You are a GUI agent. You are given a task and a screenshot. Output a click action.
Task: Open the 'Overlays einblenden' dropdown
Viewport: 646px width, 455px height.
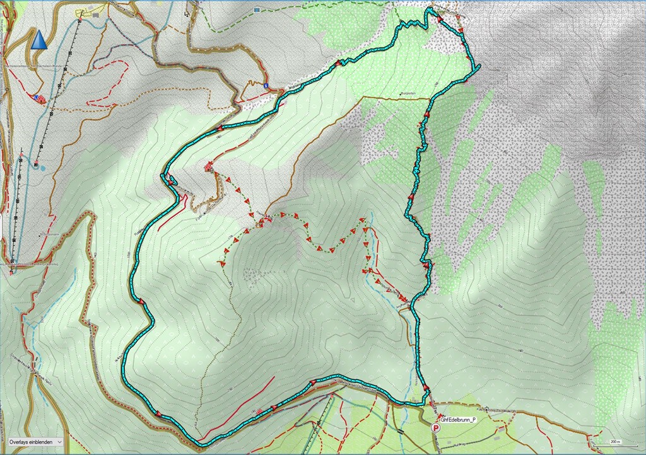[x=36, y=442]
